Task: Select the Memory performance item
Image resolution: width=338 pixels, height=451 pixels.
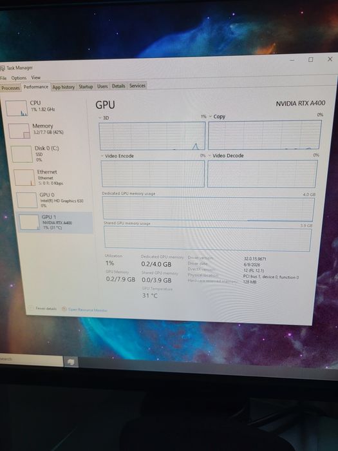Action: pos(49,131)
